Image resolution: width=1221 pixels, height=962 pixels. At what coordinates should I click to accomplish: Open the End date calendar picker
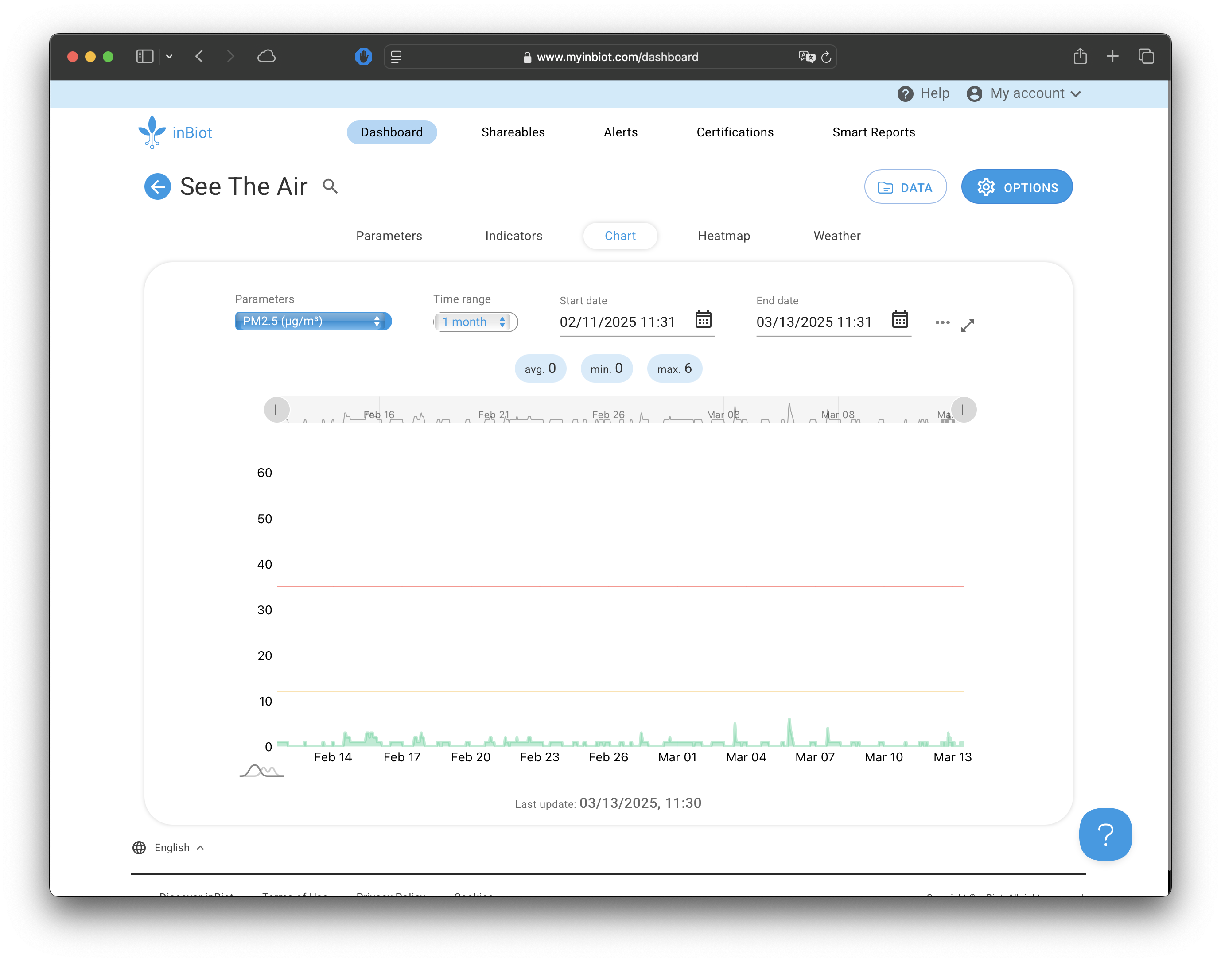coord(900,319)
